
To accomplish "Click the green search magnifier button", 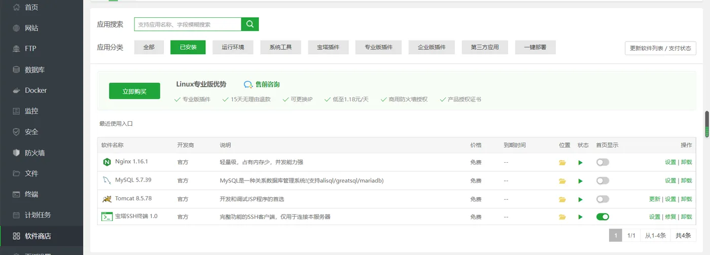I will click(x=250, y=24).
